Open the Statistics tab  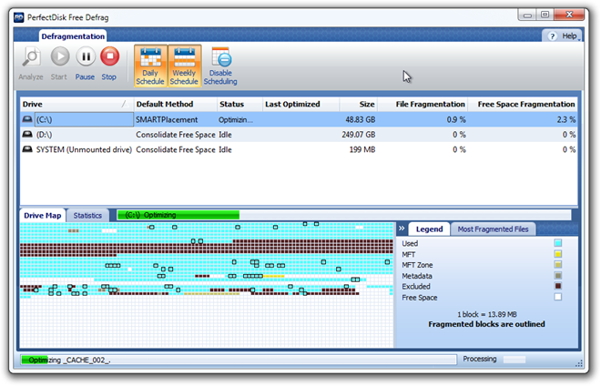87,216
